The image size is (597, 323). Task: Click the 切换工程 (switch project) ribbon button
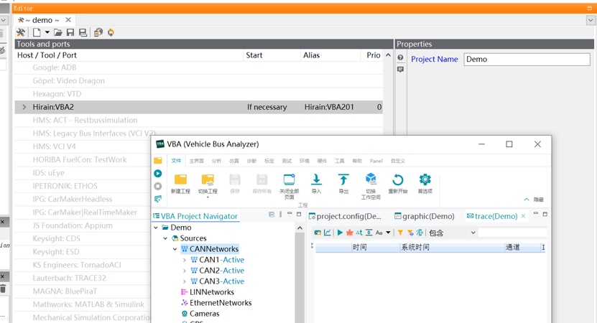click(208, 185)
